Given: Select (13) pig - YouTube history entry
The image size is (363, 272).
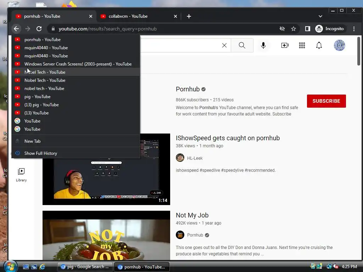Looking at the screenshot, I should point(76,105).
